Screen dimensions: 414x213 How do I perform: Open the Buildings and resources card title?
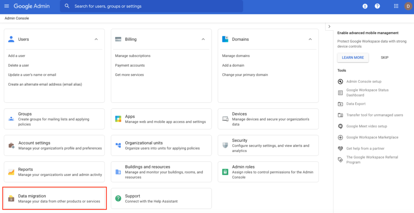click(148, 167)
